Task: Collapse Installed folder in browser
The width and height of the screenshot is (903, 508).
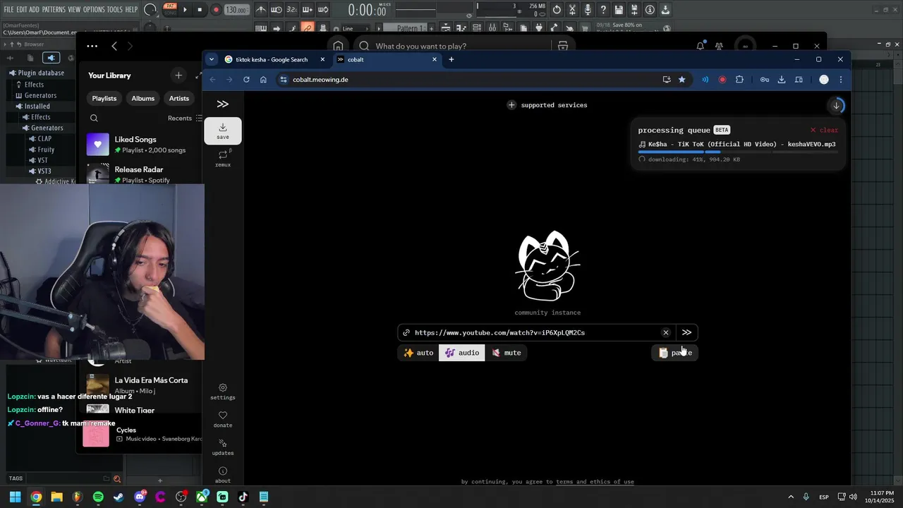Action: (x=32, y=107)
